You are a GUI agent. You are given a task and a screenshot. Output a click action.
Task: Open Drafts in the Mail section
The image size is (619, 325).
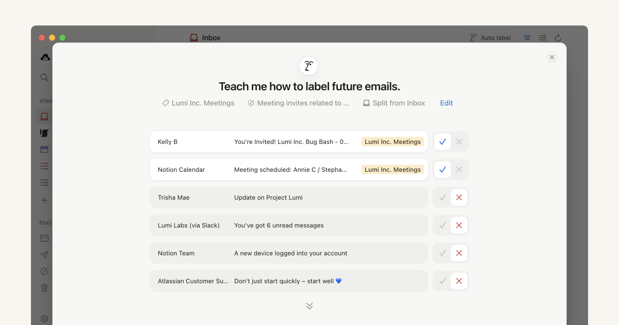(44, 238)
